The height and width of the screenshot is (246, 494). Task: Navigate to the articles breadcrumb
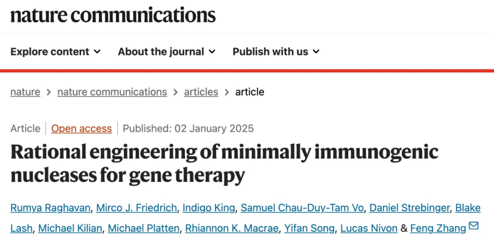[201, 92]
